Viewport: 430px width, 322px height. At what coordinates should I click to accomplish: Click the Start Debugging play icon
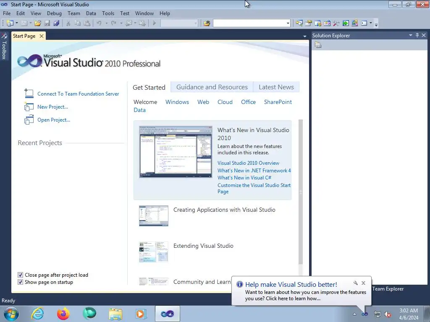tap(155, 23)
